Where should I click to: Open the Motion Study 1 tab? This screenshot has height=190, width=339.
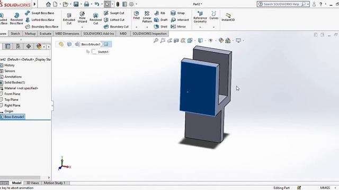pos(55,183)
